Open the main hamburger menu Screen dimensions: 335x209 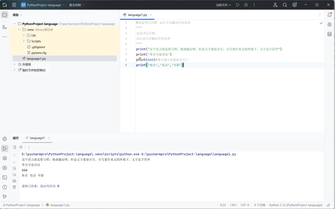[14, 5]
